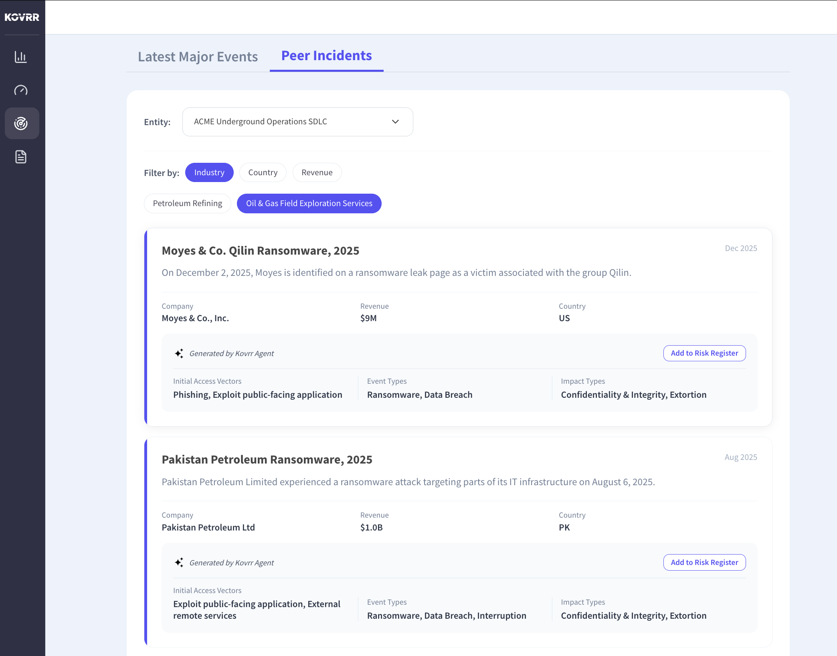Open the Entity dropdown
Screen dimensions: 837x656
[297, 122]
